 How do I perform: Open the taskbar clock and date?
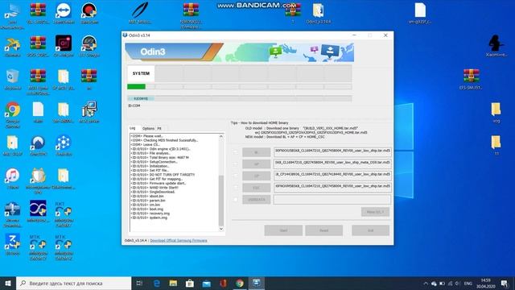[x=486, y=283]
